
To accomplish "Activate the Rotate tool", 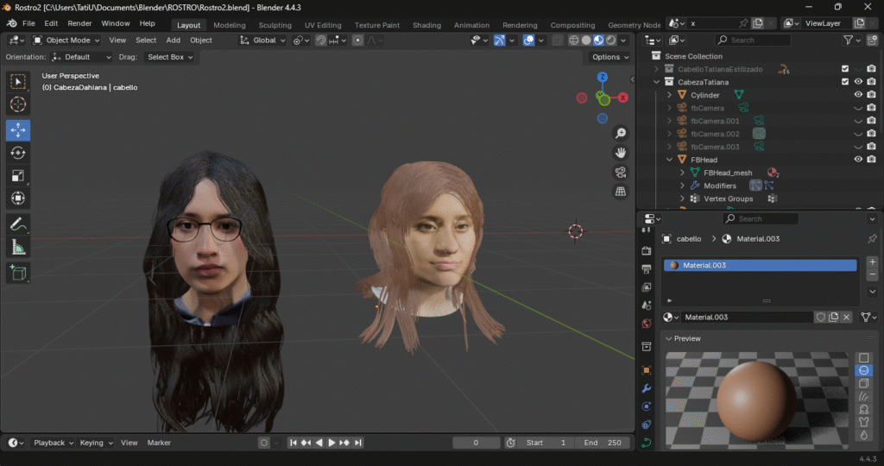I will pyautogui.click(x=18, y=153).
